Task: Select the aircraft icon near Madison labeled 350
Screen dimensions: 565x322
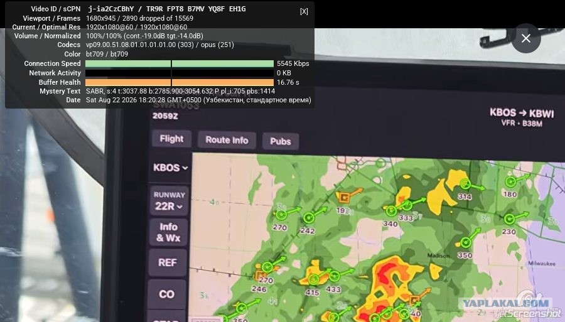Action: (x=466, y=242)
